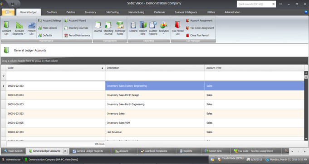Open the Administration ribbon tab
The image size is (309, 164).
(x=232, y=12)
